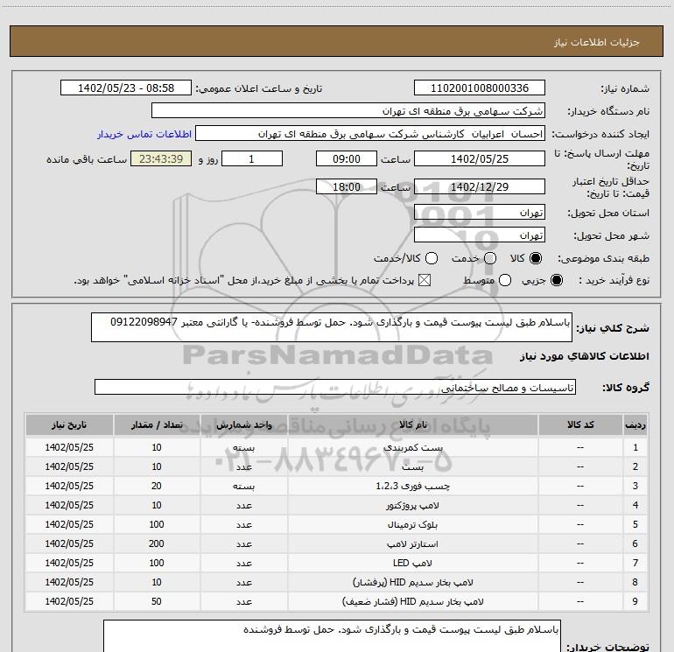Click the delivery province تهران field

click(x=480, y=212)
